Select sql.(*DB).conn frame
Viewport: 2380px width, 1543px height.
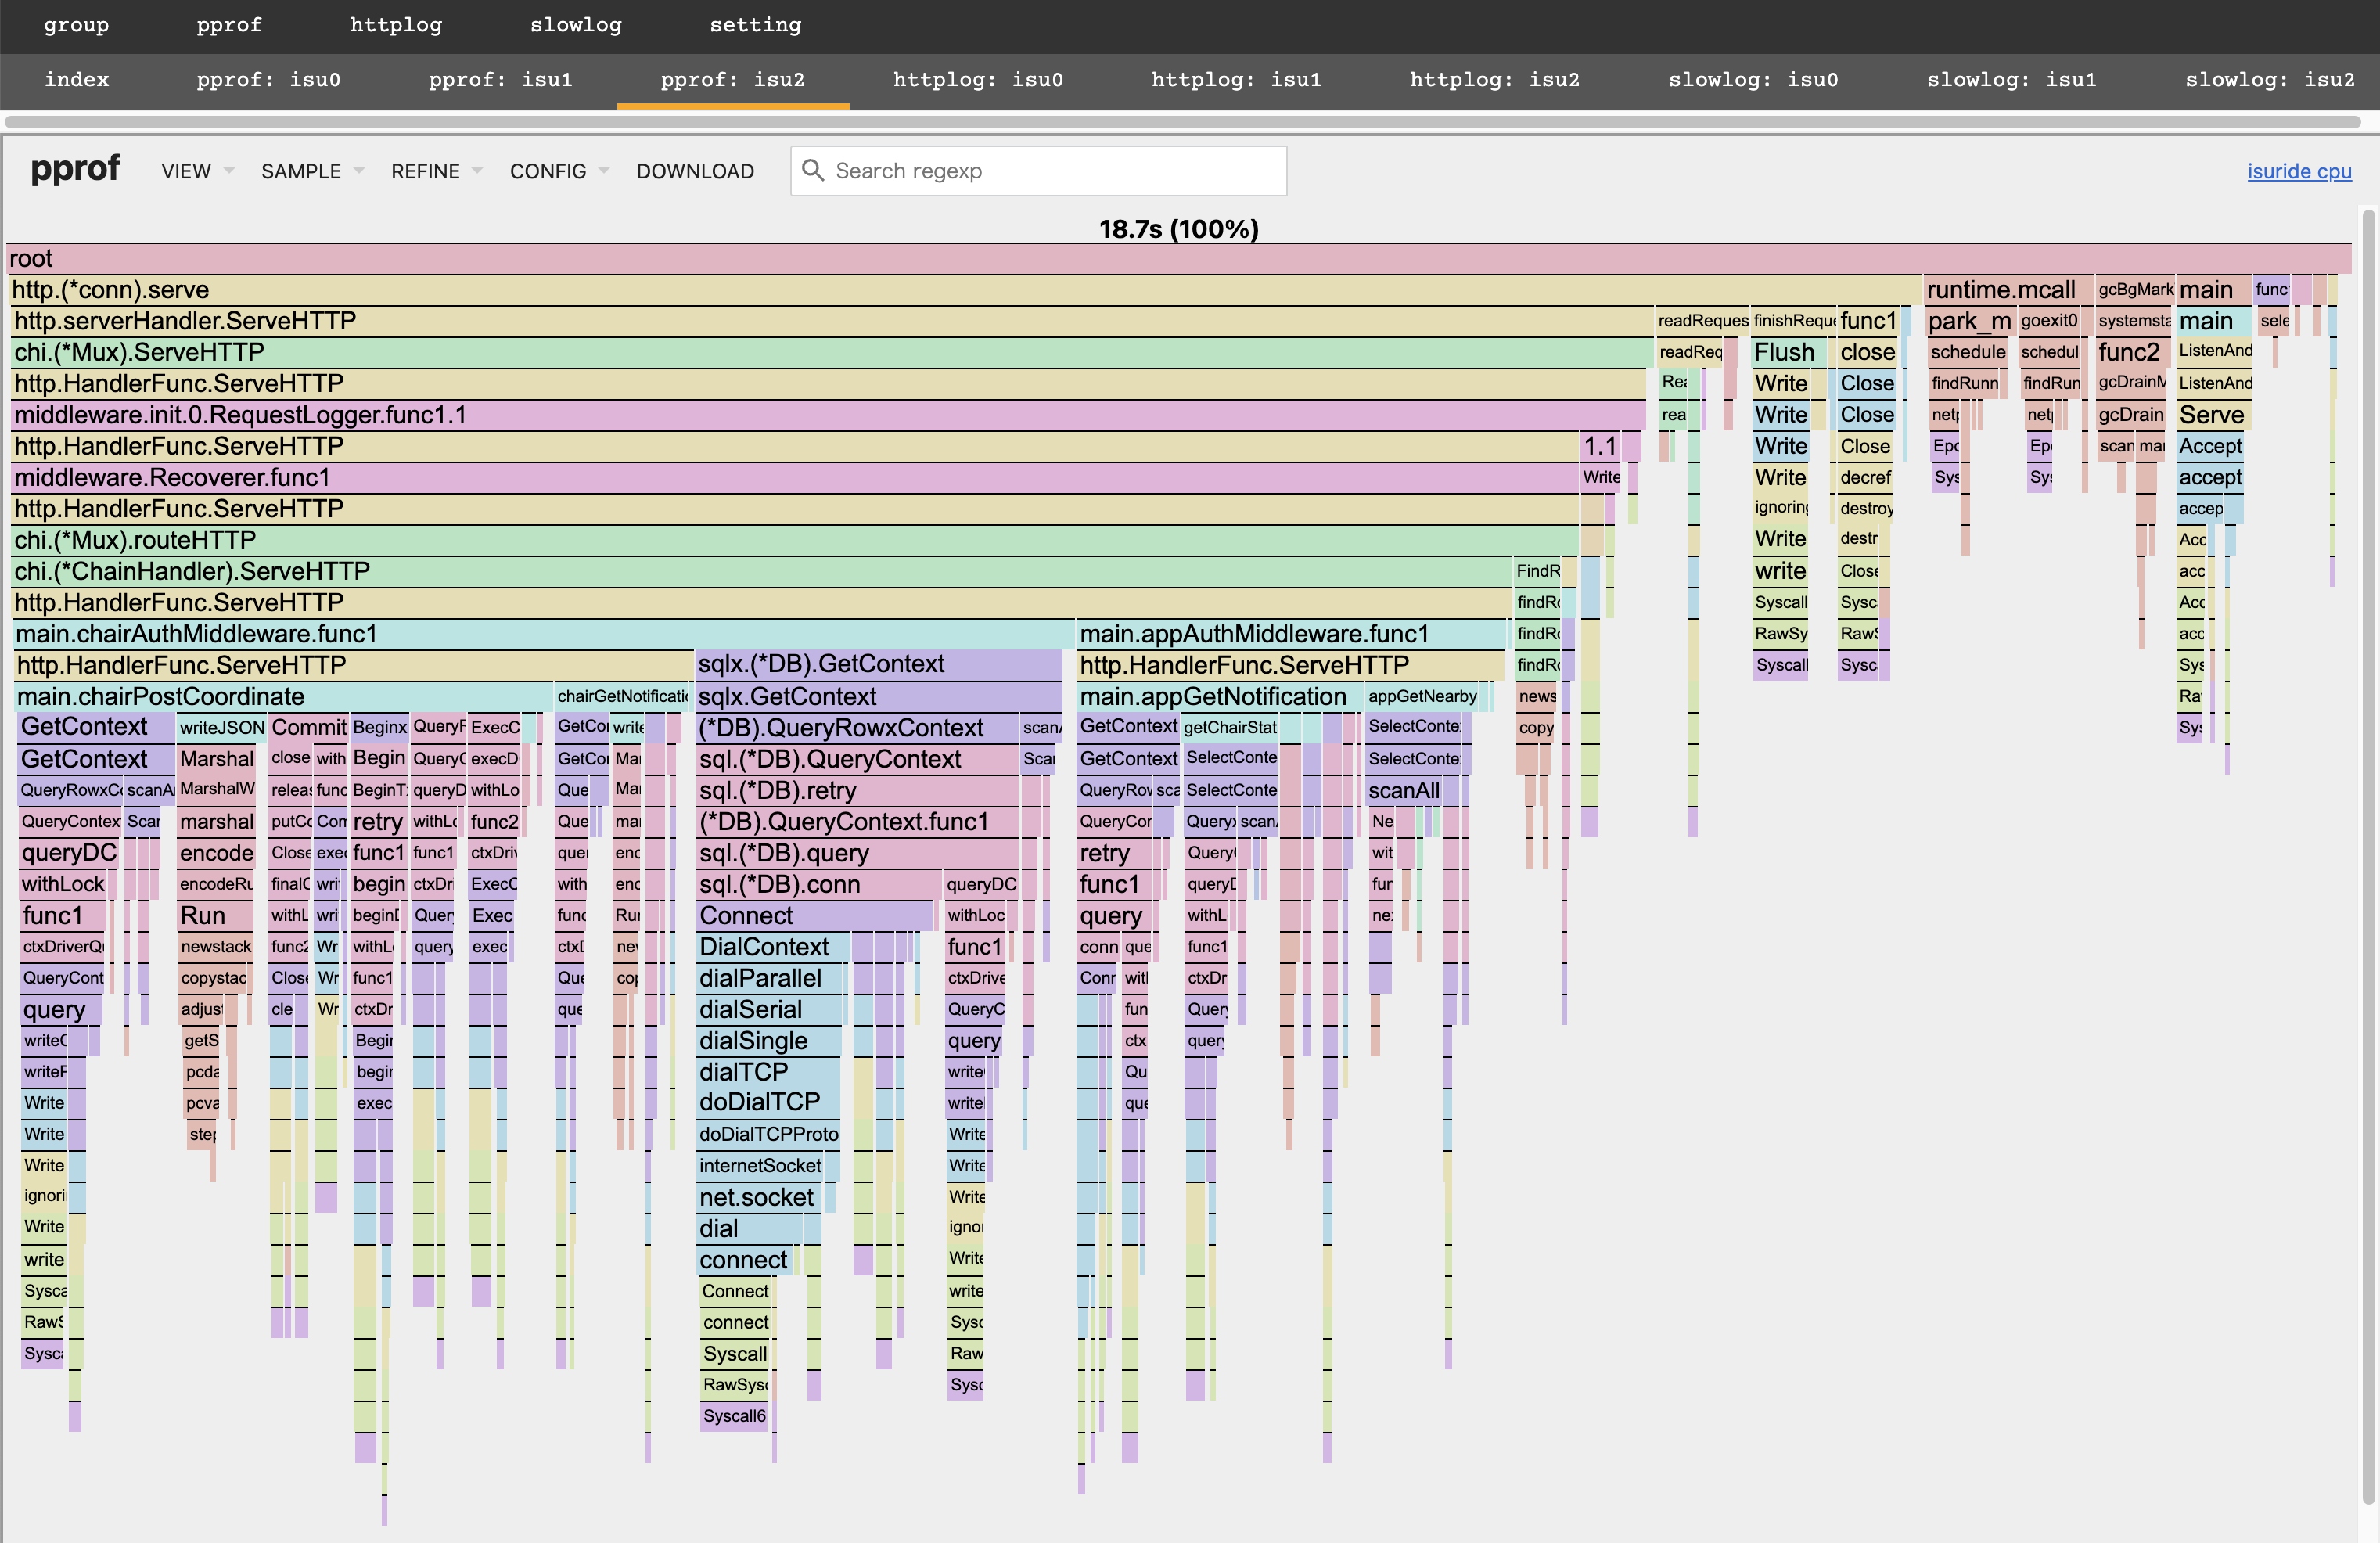click(x=819, y=885)
